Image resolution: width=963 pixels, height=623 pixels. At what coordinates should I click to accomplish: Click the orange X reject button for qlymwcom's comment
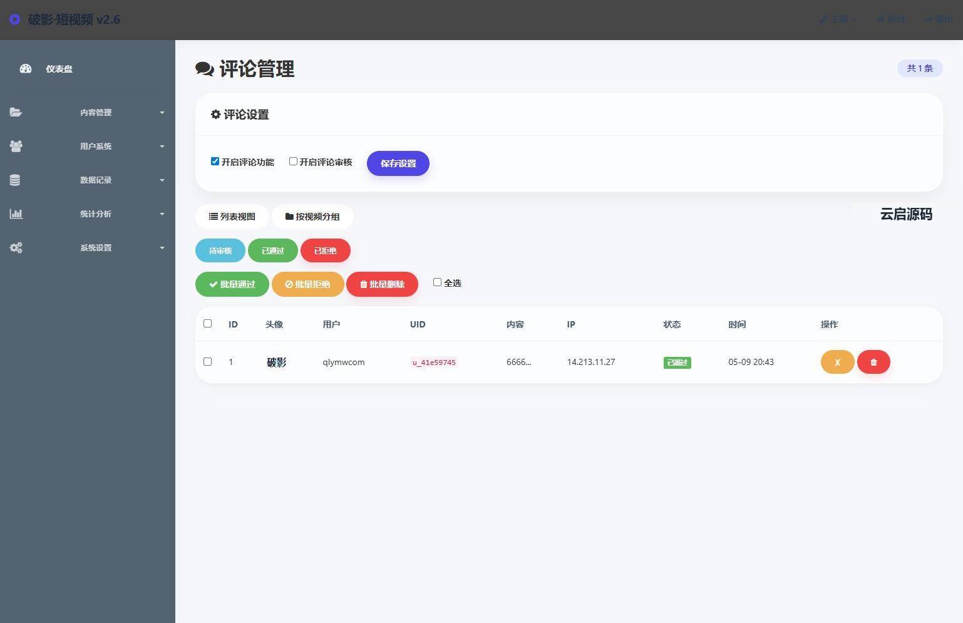coord(837,362)
